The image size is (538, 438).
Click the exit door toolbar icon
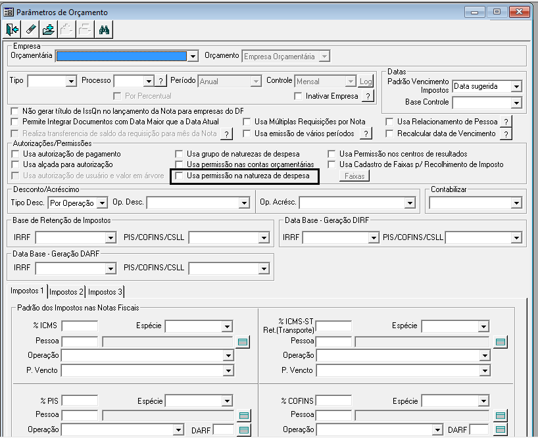[12, 30]
